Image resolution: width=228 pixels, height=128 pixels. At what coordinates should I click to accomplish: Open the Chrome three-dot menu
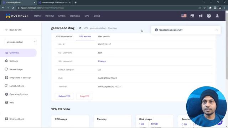[225, 8]
